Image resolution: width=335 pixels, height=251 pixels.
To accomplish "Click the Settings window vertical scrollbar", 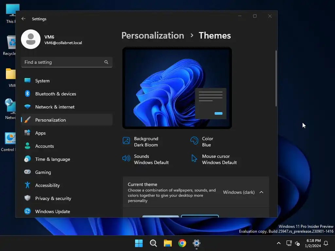I will 276,78.
